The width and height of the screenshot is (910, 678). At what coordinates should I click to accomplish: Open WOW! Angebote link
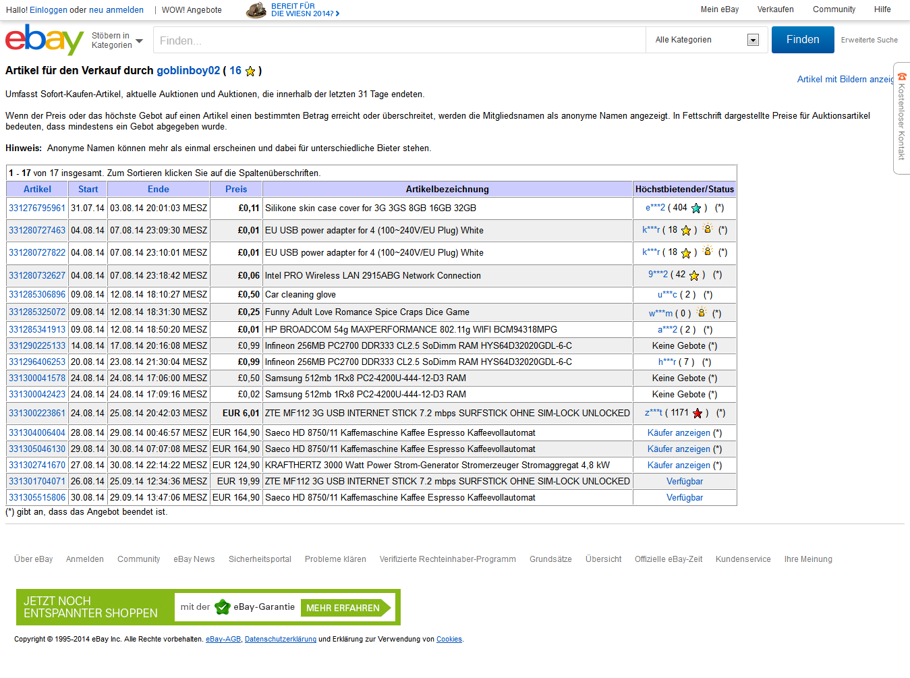click(x=192, y=10)
